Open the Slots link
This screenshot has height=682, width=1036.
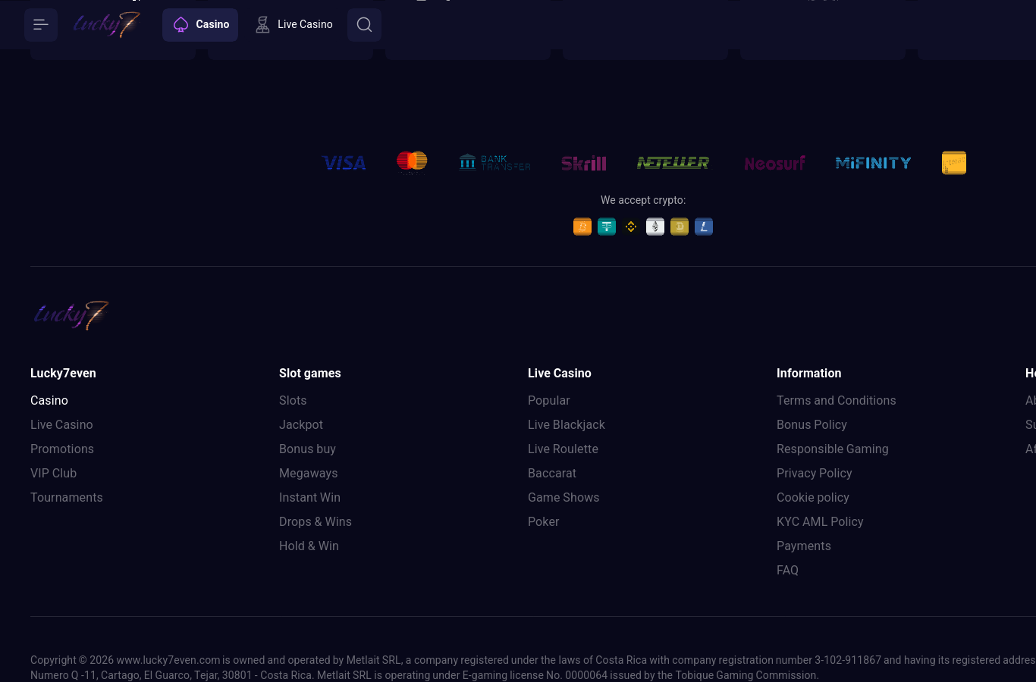(x=293, y=400)
